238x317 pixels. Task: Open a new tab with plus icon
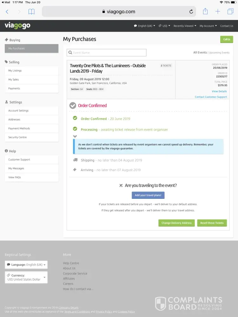pos(218,12)
